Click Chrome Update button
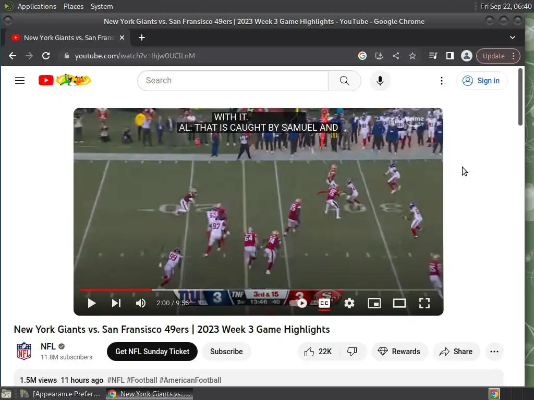The width and height of the screenshot is (534, 400). [x=493, y=56]
